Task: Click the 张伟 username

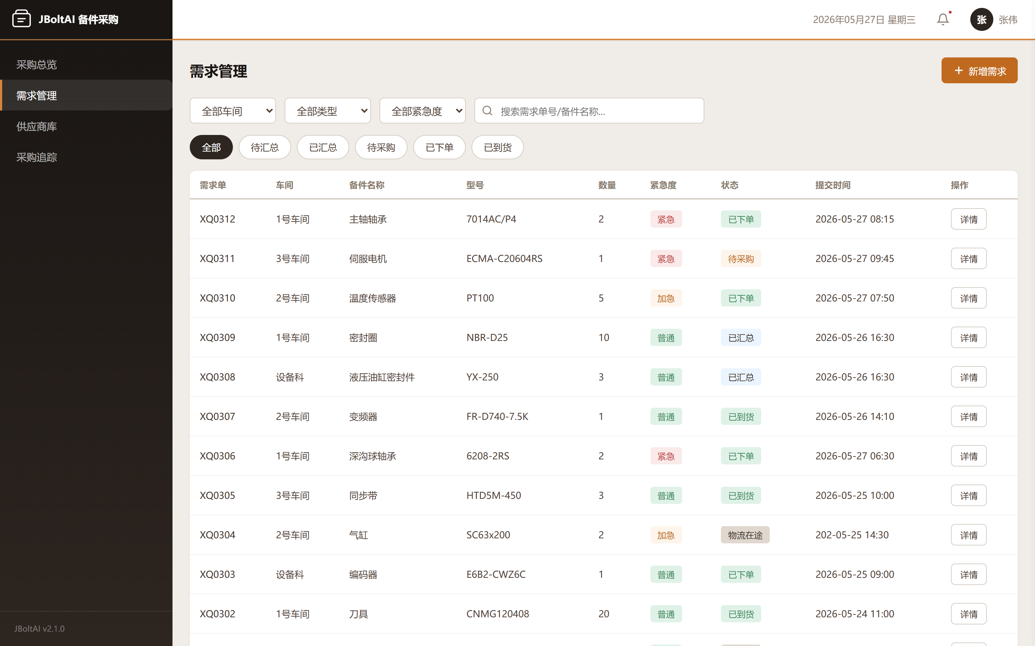Action: pyautogui.click(x=1008, y=20)
